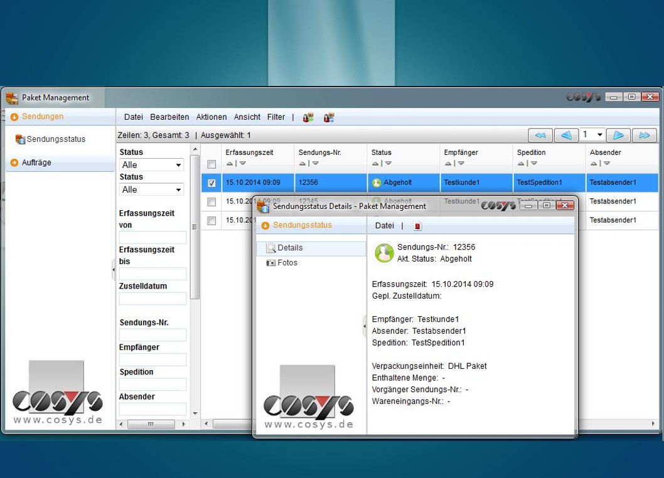This screenshot has width=664, height=478.
Task: Sort Status column ascending
Action: (x=375, y=164)
